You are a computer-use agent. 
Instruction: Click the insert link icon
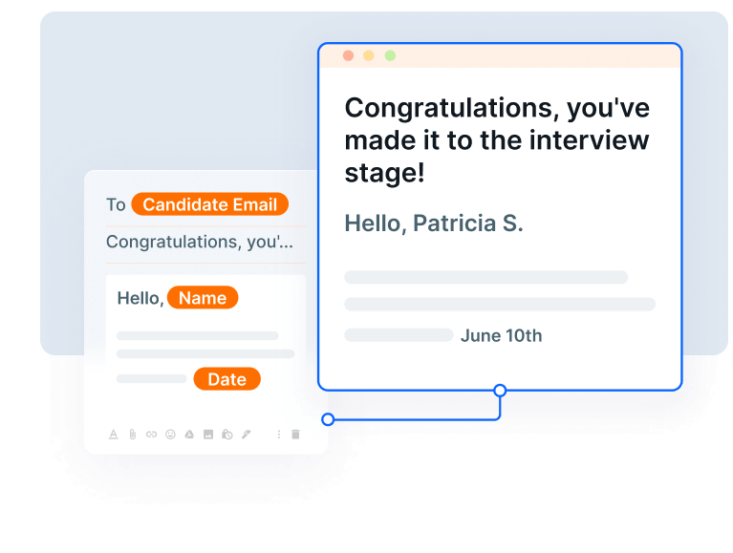pos(151,434)
